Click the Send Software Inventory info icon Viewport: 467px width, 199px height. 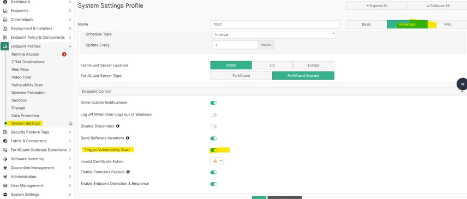[128, 138]
